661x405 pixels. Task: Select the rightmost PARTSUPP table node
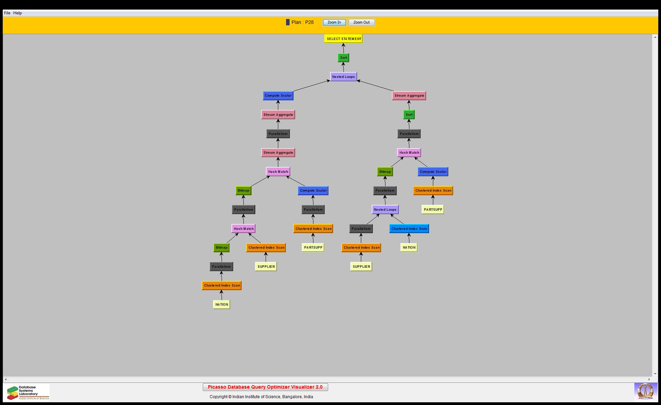pyautogui.click(x=433, y=210)
